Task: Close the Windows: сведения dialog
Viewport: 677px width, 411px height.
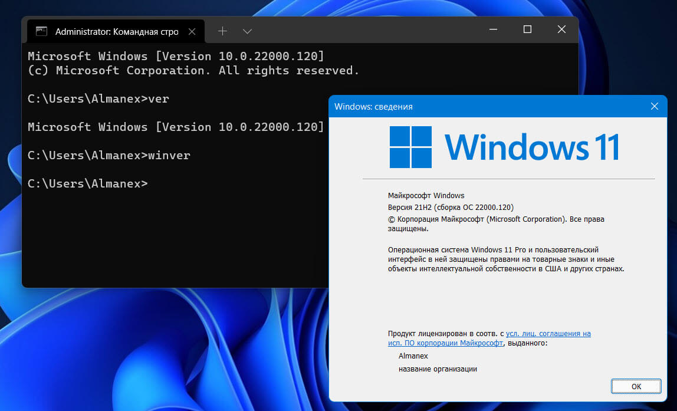Action: point(655,106)
